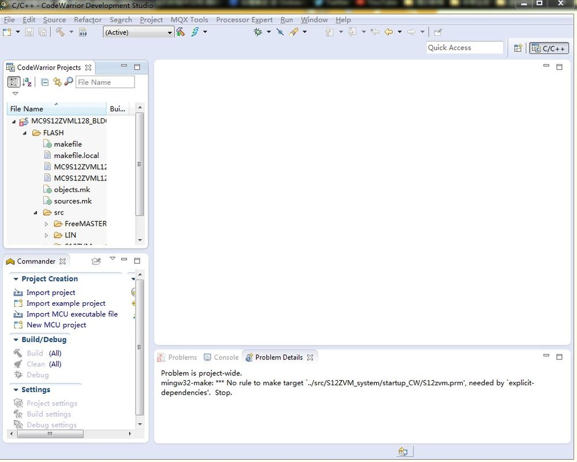
Task: Collapse all in CodeWarrior Projects panel
Action: 44,82
